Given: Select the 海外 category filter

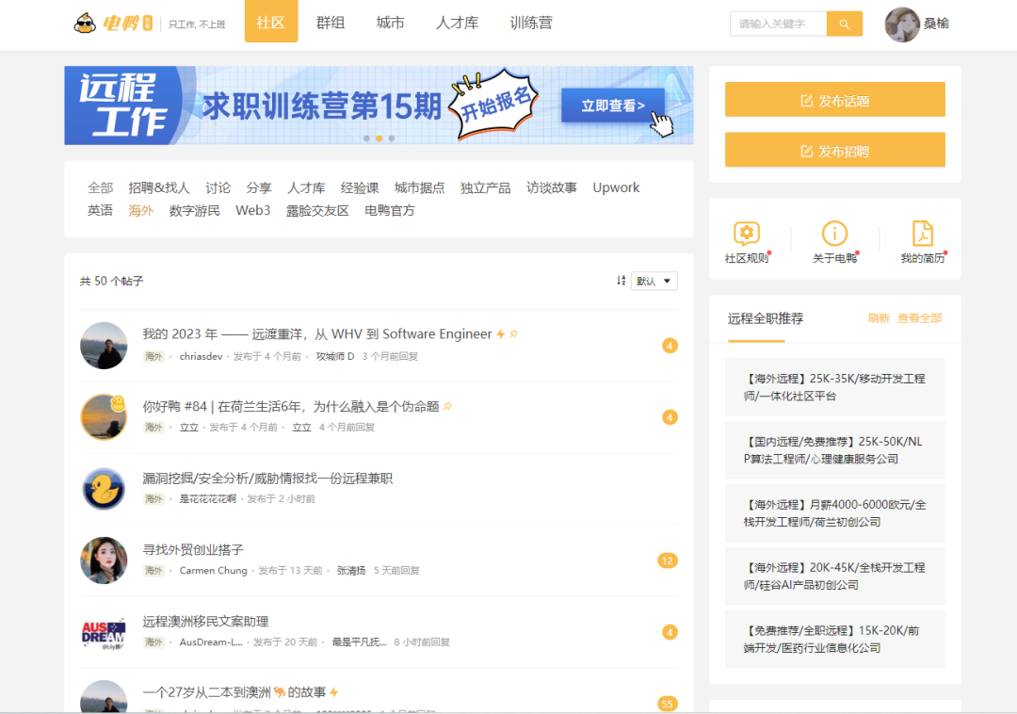Looking at the screenshot, I should (140, 211).
